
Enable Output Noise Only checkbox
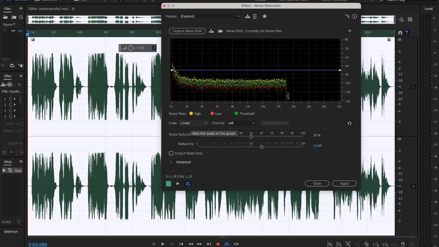pyautogui.click(x=171, y=153)
